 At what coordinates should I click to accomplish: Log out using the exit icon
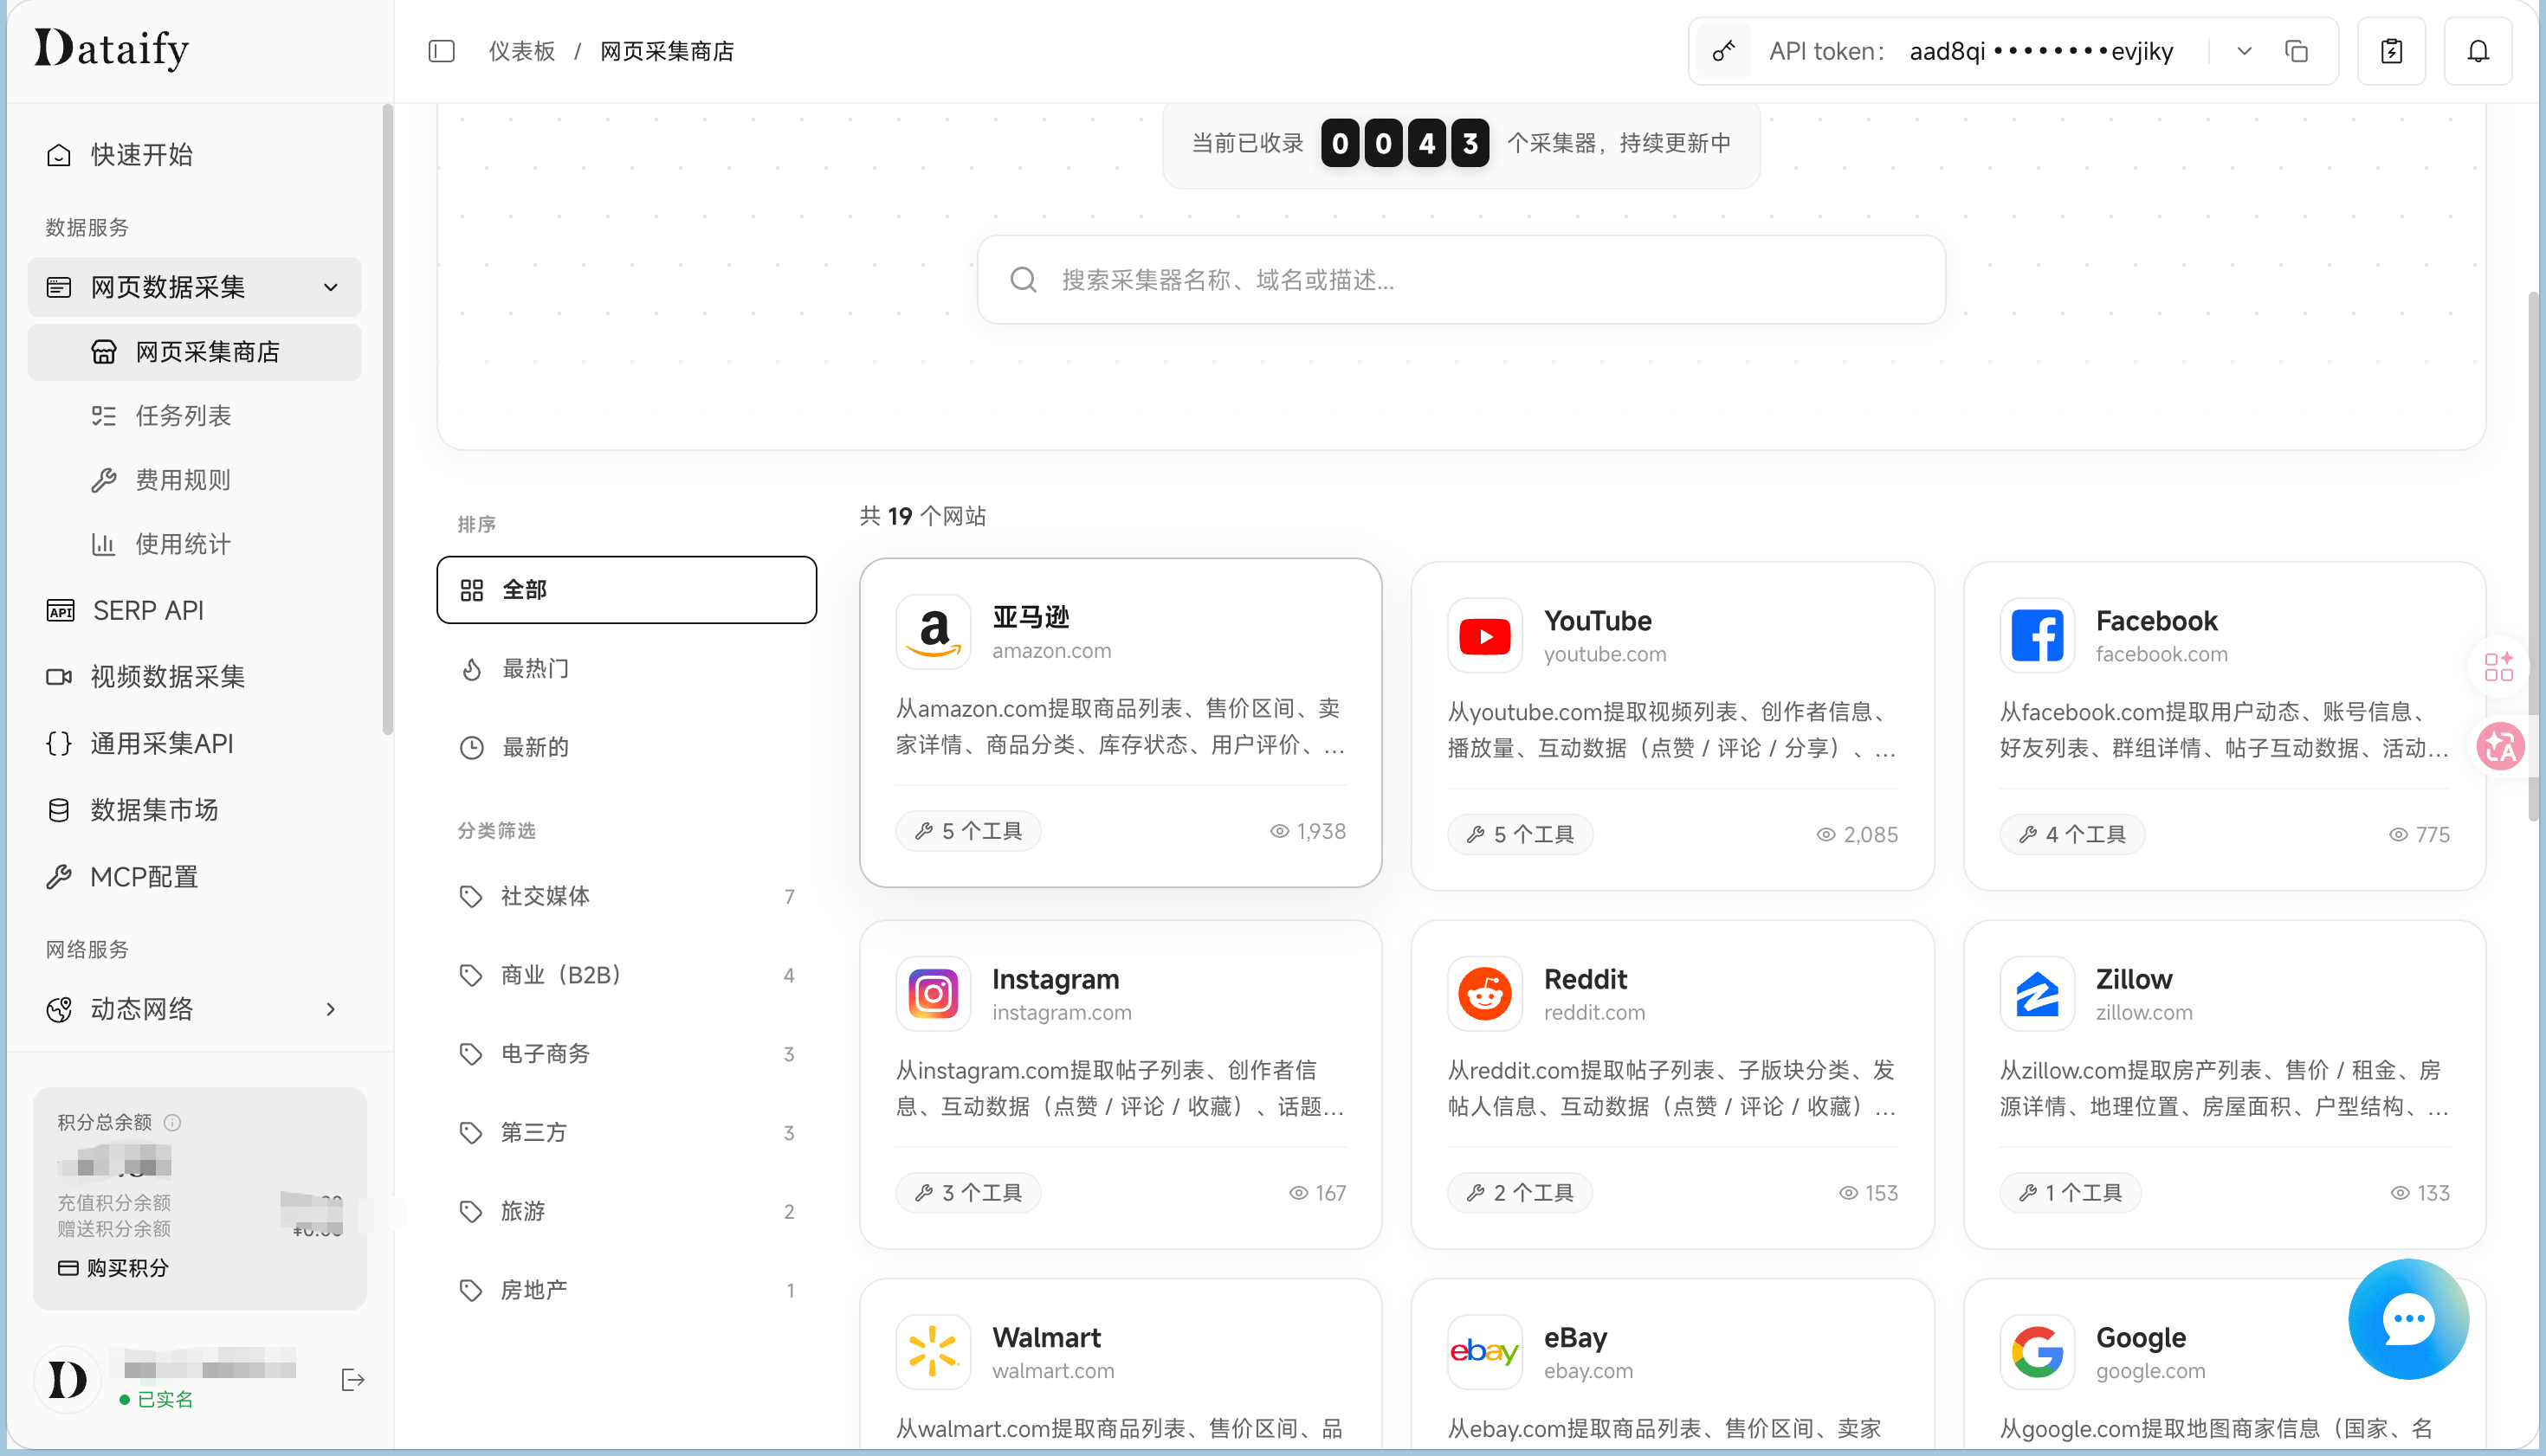point(352,1380)
